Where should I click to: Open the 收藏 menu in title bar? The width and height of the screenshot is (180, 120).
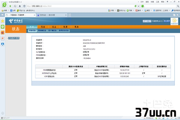click(152, 2)
